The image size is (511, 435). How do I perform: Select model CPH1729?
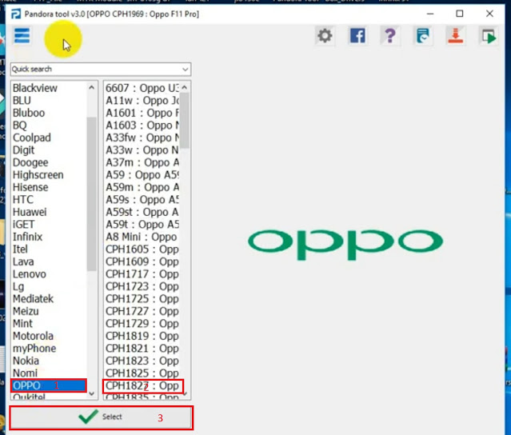[142, 324]
